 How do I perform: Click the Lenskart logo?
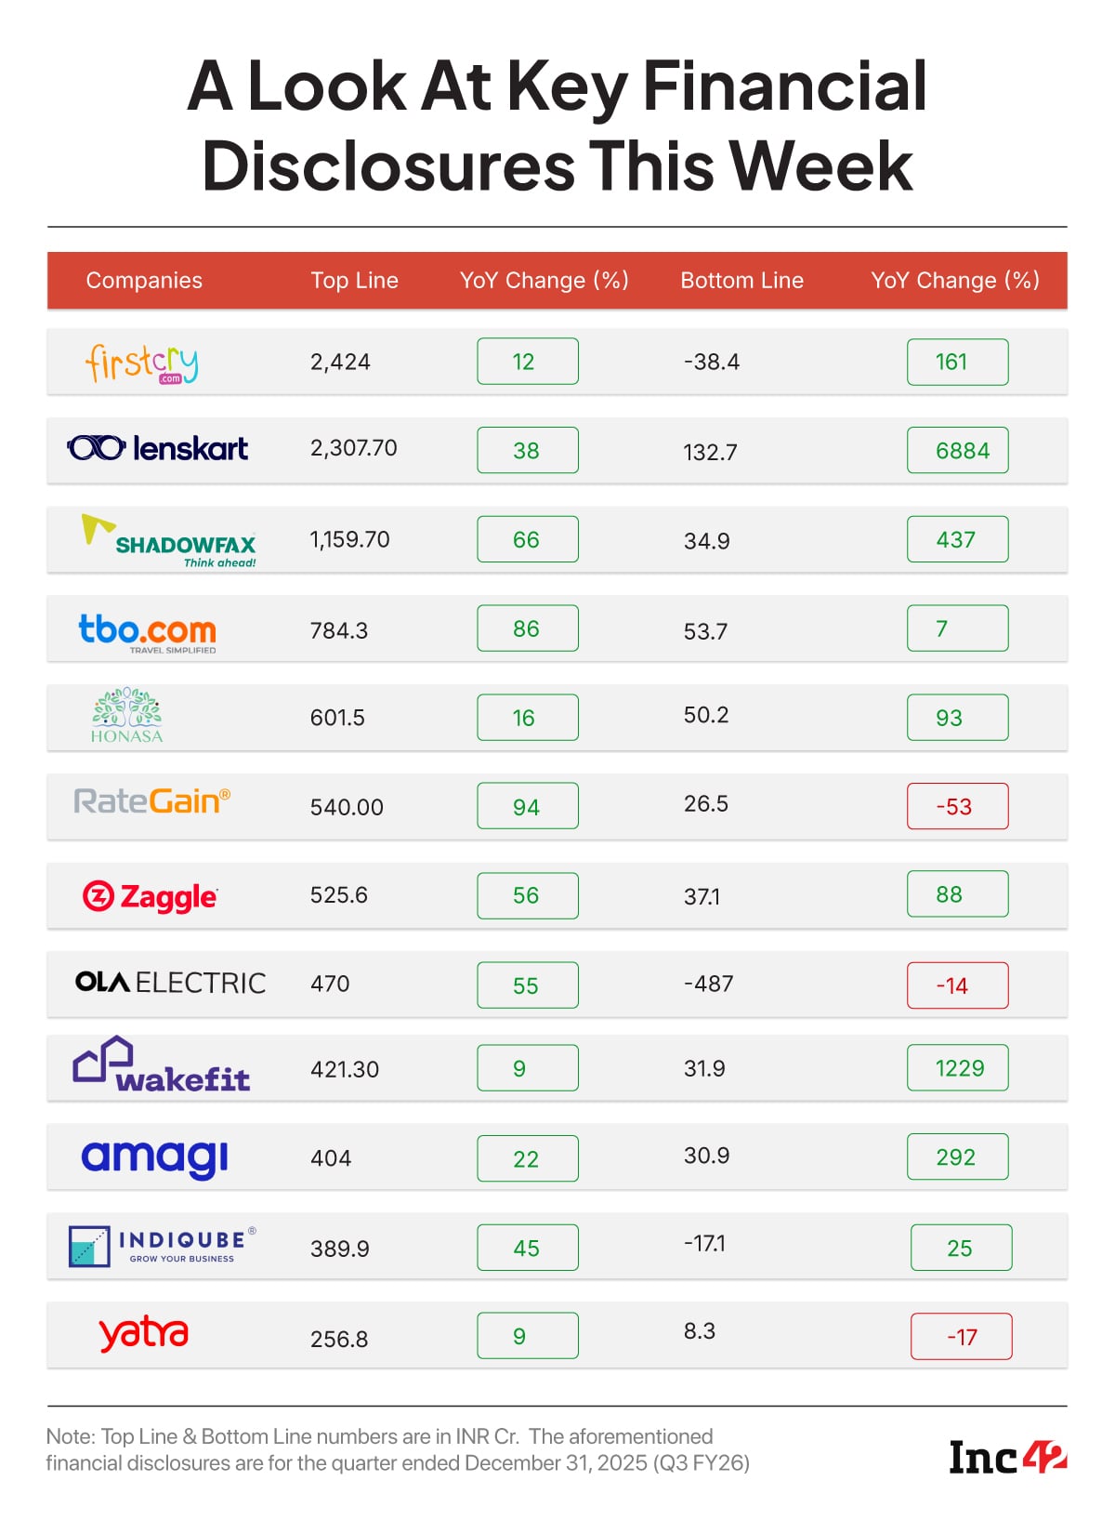tap(158, 449)
